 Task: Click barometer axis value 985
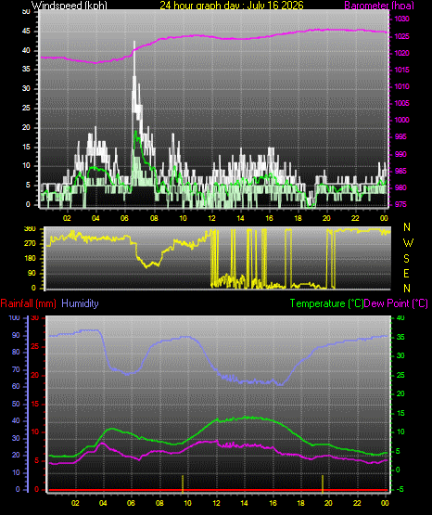pos(400,171)
